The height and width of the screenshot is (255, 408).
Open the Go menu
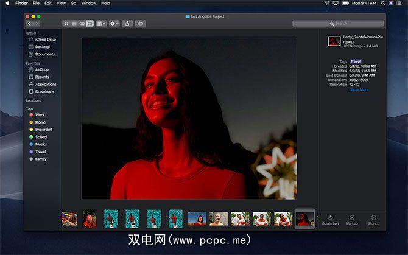73,3
